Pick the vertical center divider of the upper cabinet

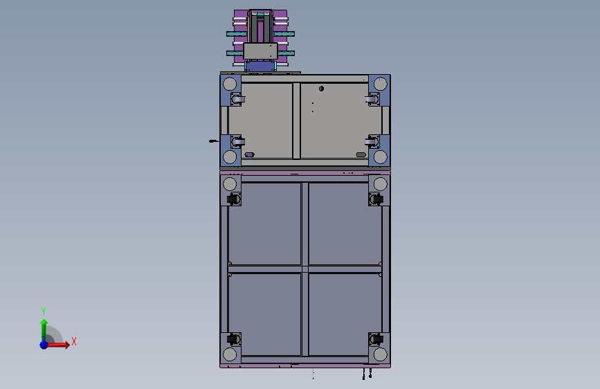[296, 120]
